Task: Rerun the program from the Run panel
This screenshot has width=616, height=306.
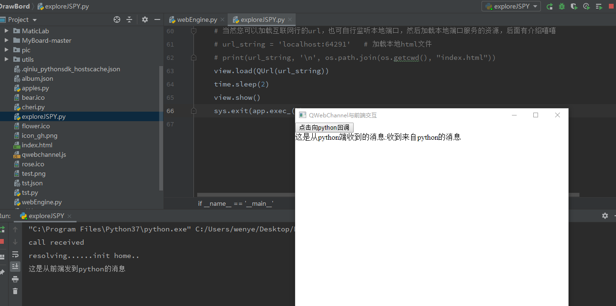Action: tap(2, 229)
